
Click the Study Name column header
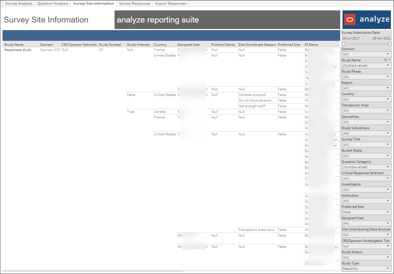pyautogui.click(x=14, y=45)
